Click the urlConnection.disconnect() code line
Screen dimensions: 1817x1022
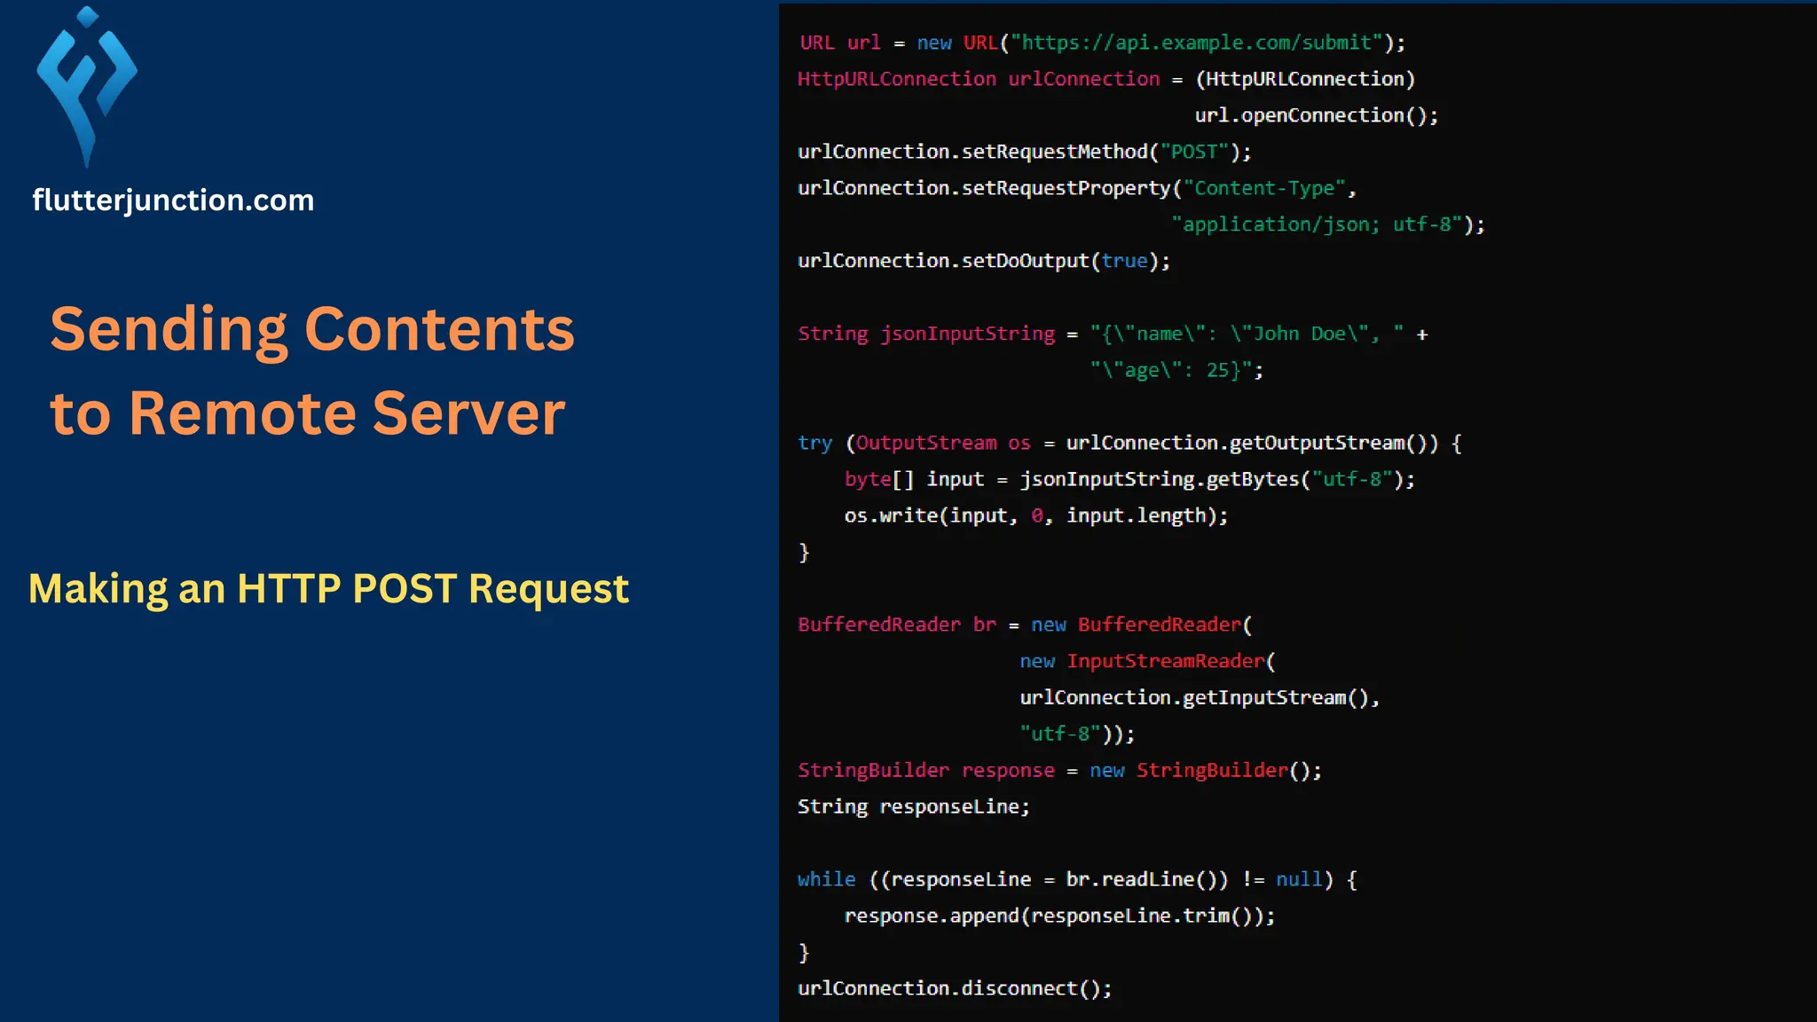[x=954, y=988]
